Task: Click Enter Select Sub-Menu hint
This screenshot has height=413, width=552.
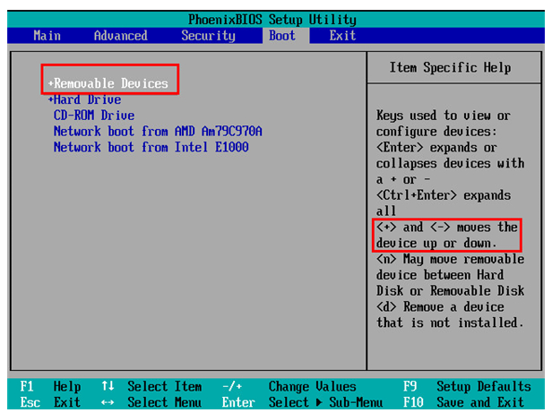Action: [302, 402]
